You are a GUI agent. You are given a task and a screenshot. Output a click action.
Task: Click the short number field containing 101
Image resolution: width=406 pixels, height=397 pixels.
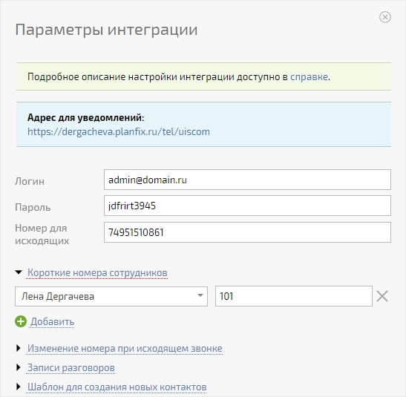pos(294,296)
